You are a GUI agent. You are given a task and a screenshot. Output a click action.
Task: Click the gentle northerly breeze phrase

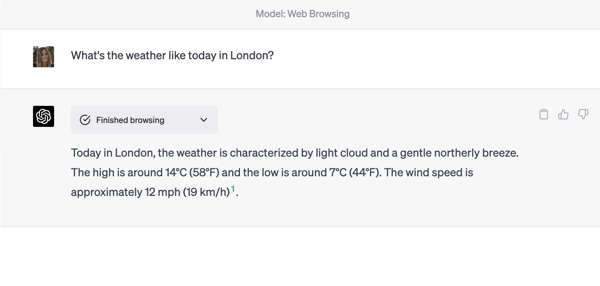click(x=459, y=153)
